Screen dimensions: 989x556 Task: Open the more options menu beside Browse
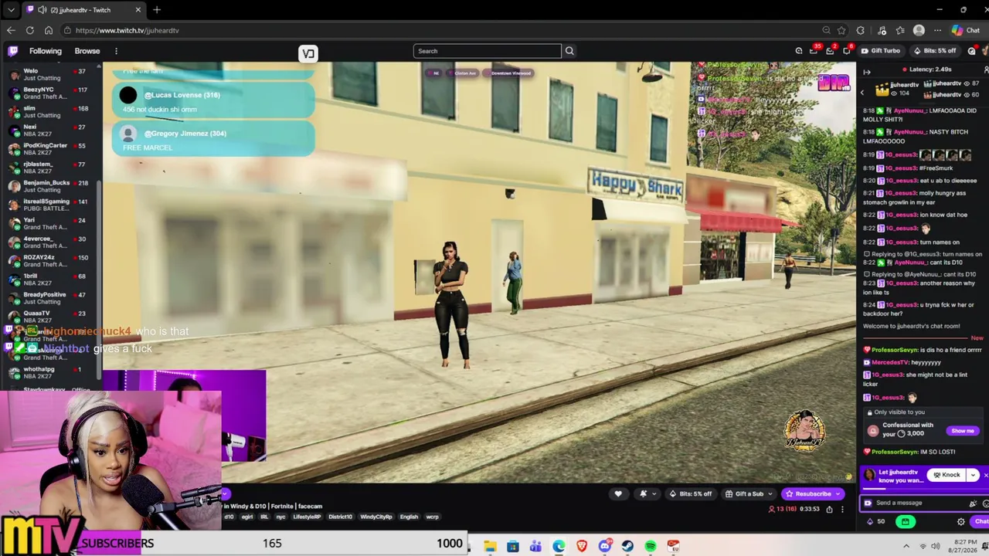(116, 51)
